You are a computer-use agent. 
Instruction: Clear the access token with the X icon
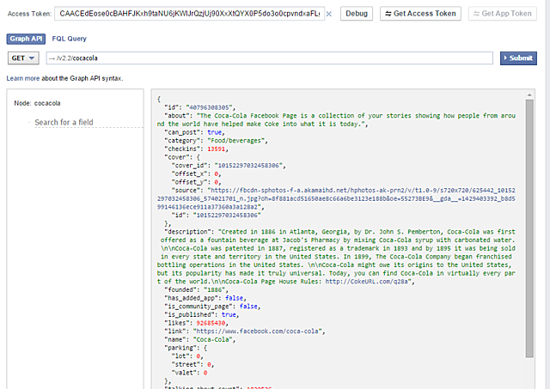click(x=329, y=14)
